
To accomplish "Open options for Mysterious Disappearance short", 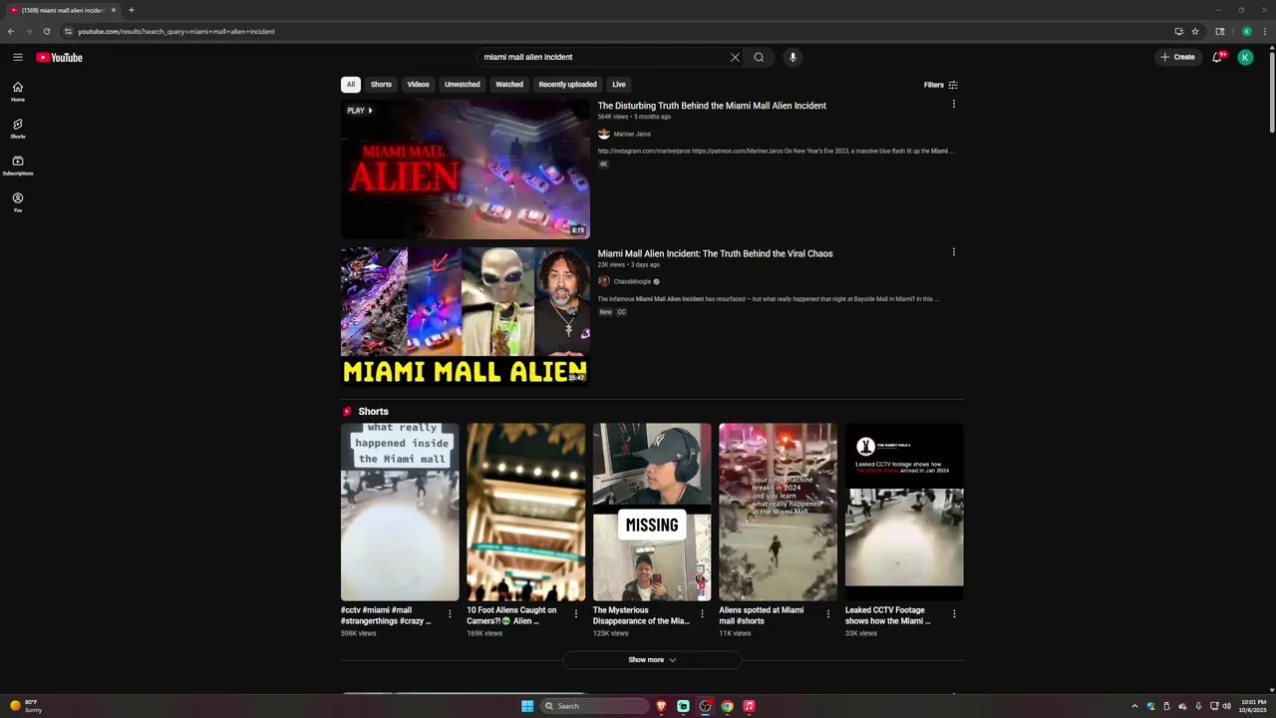I will [702, 613].
